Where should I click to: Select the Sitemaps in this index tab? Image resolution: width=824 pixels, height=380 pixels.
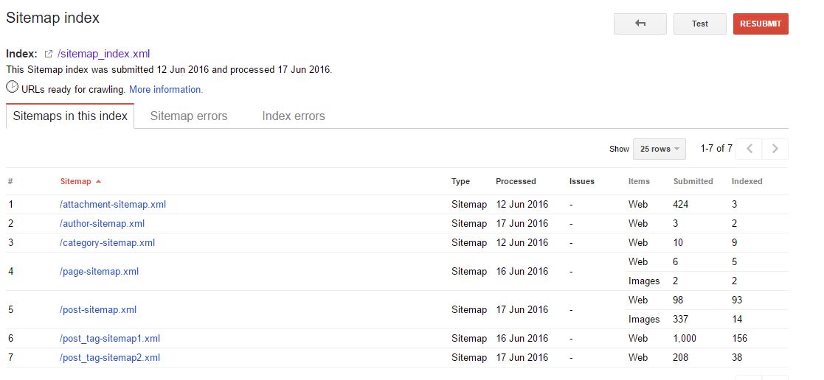(x=70, y=116)
